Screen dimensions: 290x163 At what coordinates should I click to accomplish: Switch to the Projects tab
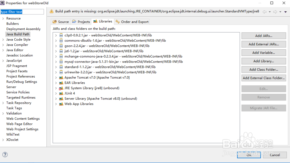tap(81, 22)
